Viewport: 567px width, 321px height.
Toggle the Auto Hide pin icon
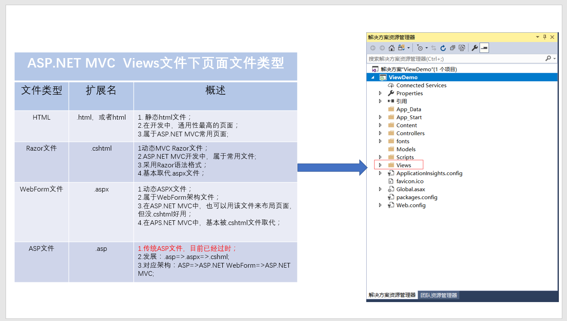(x=545, y=37)
